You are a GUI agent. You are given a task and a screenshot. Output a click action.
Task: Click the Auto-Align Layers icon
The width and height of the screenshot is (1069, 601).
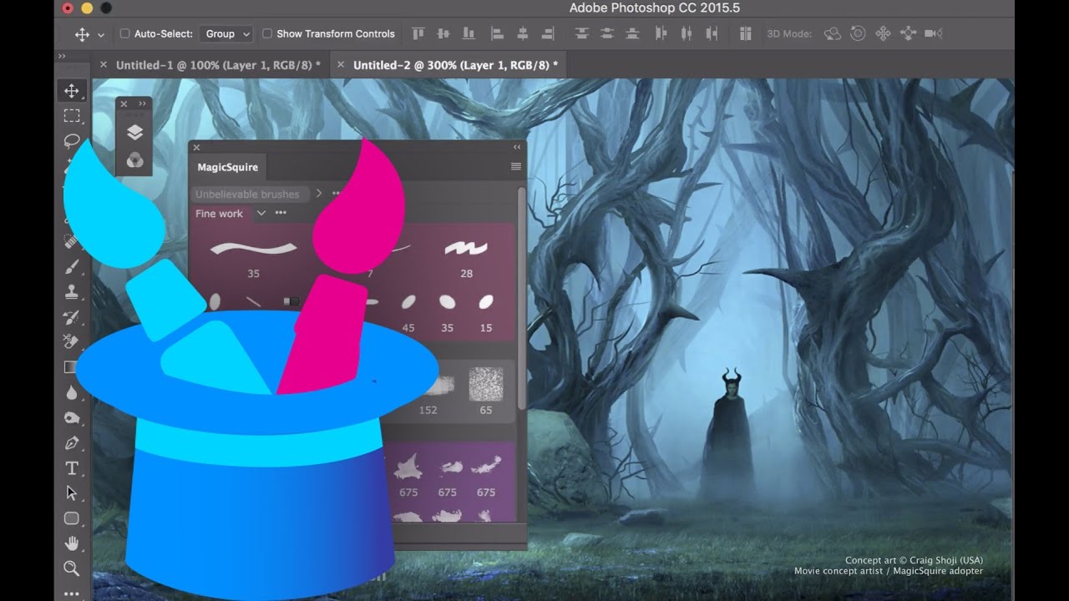point(745,33)
